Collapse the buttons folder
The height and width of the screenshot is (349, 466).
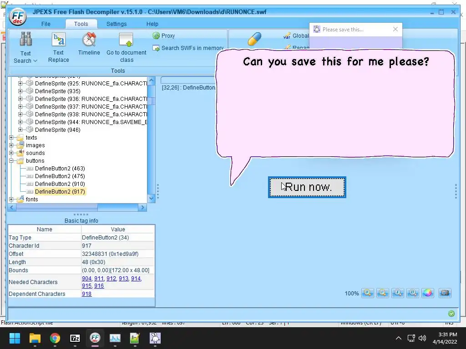tap(11, 160)
